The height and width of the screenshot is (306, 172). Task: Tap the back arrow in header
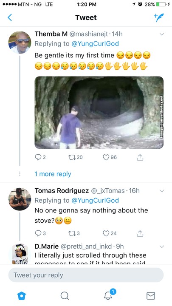[10, 17]
